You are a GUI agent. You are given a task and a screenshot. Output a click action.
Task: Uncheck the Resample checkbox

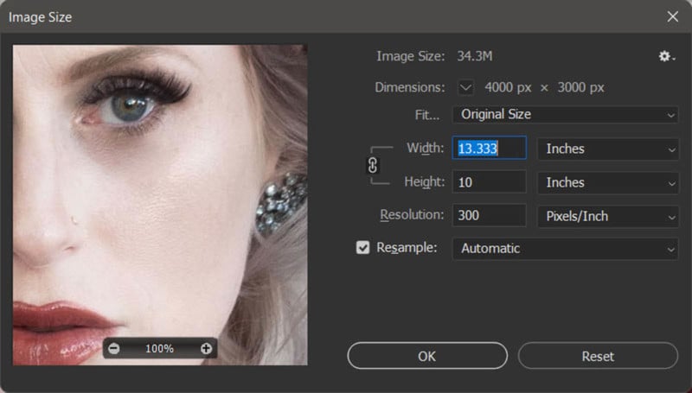point(362,248)
